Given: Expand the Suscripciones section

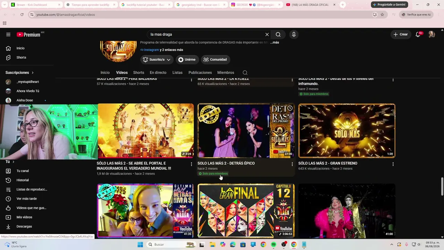Looking at the screenshot, I should pyautogui.click(x=19, y=73).
